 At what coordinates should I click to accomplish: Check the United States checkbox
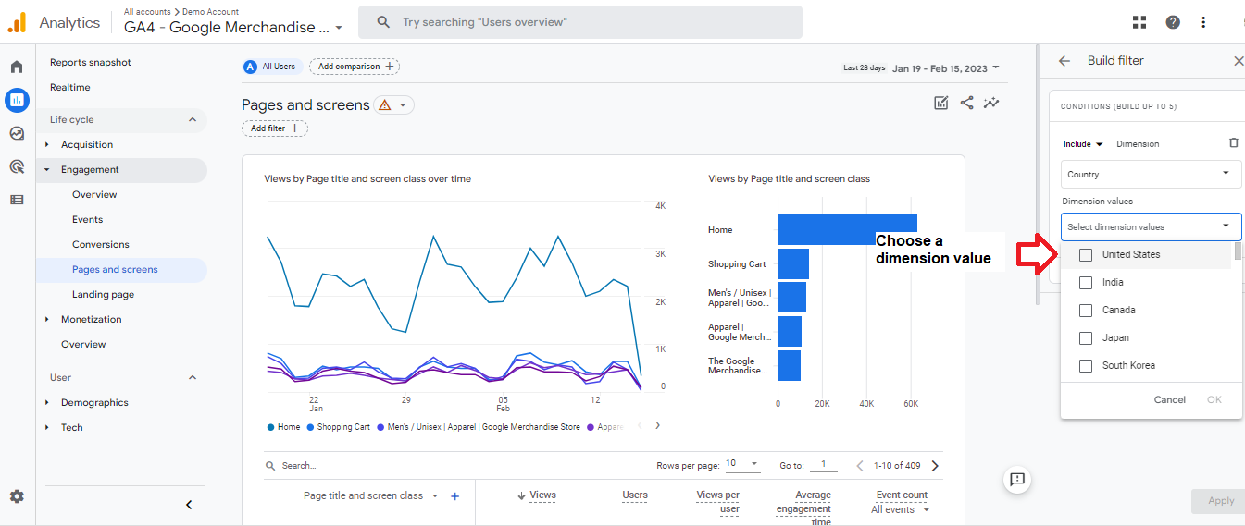tap(1086, 254)
